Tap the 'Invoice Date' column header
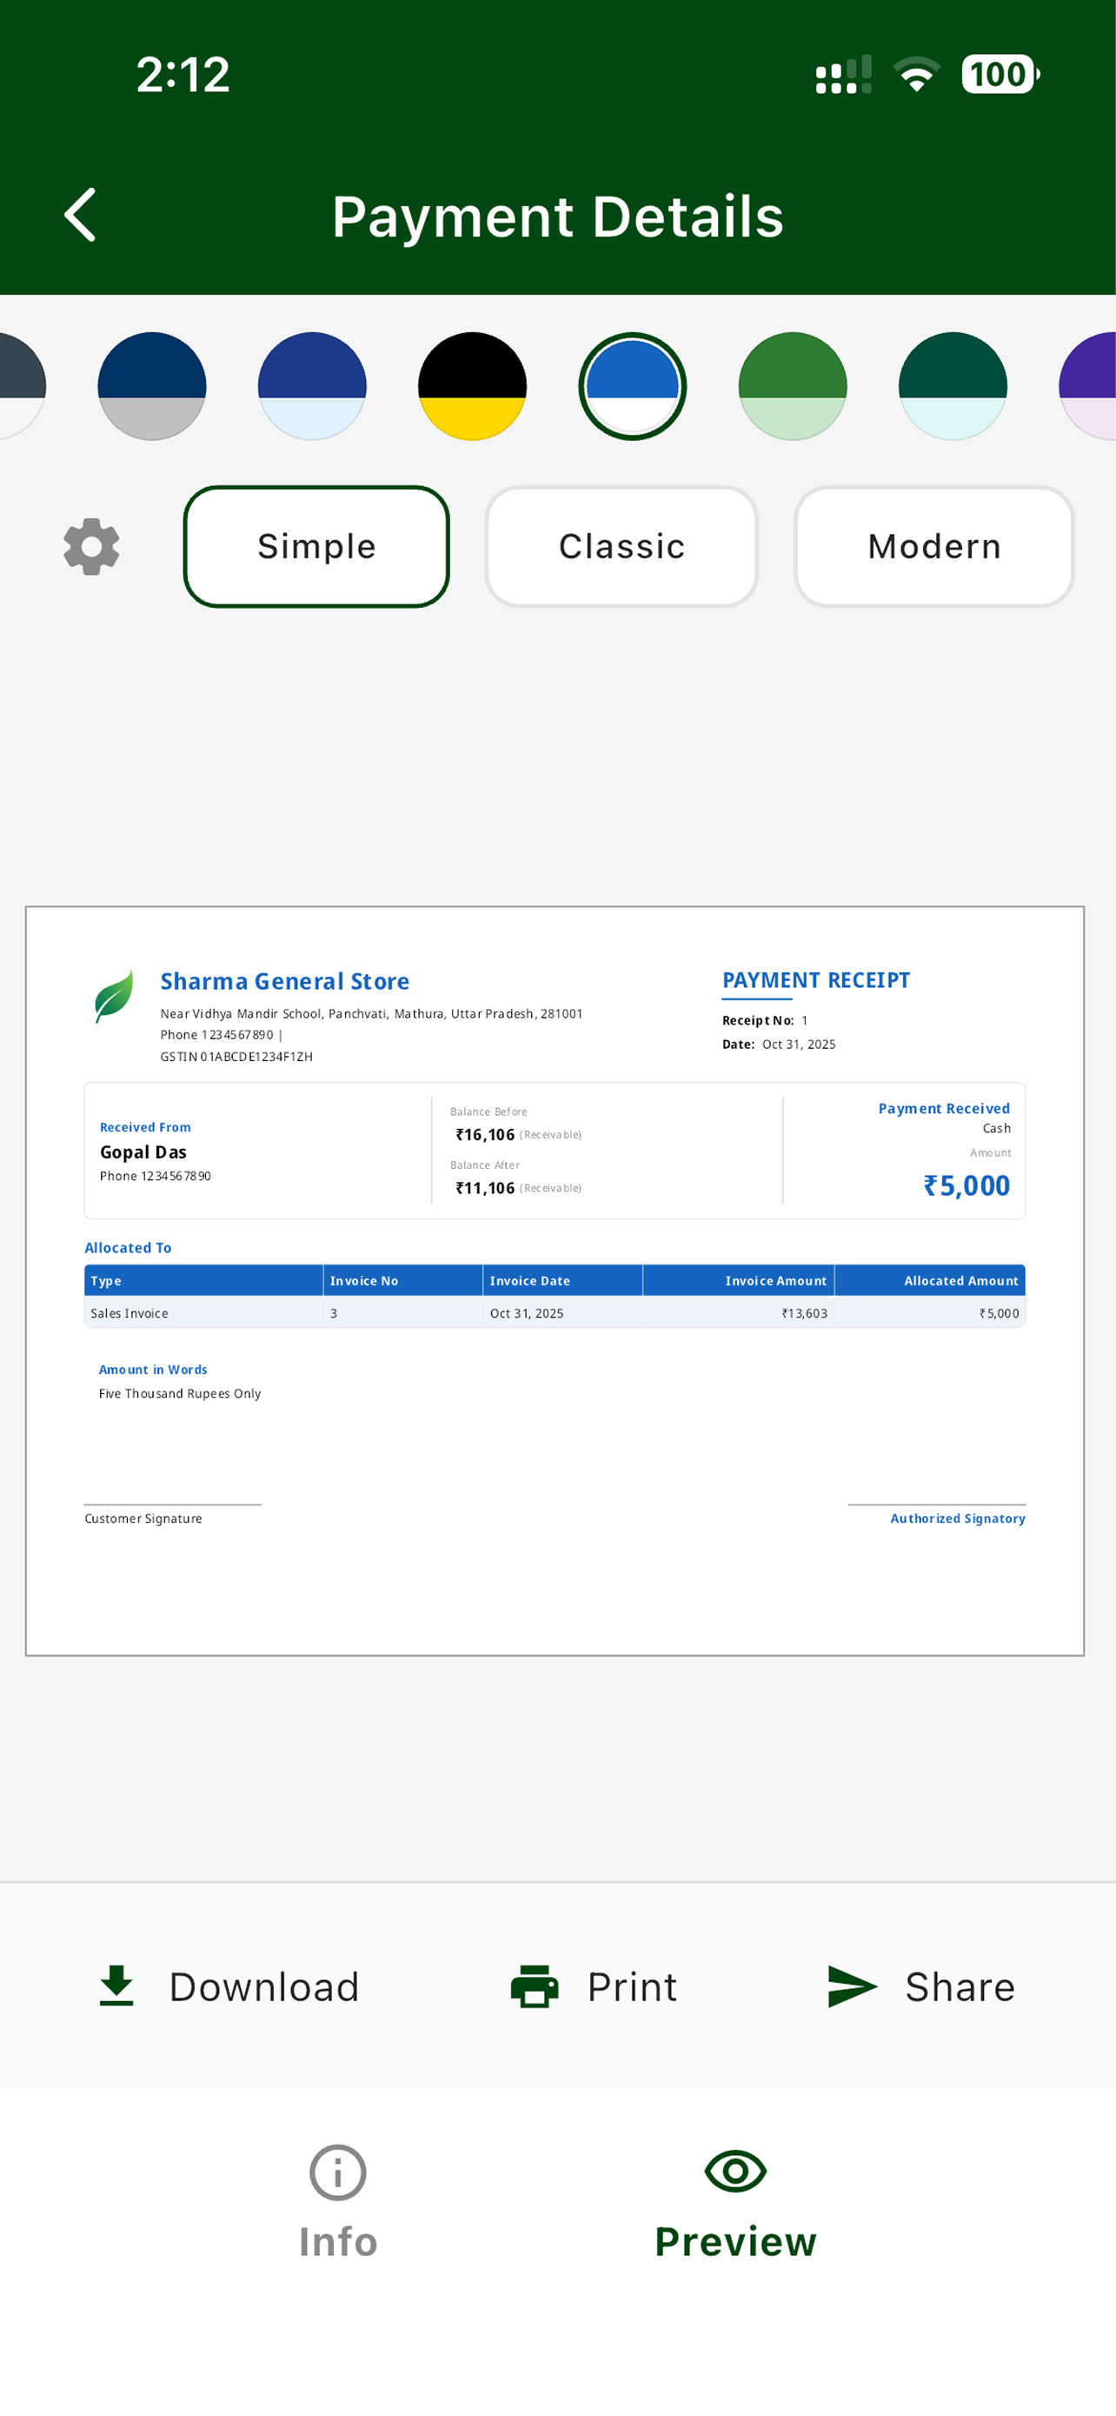Viewport: 1116px width, 2416px height. pos(529,1281)
